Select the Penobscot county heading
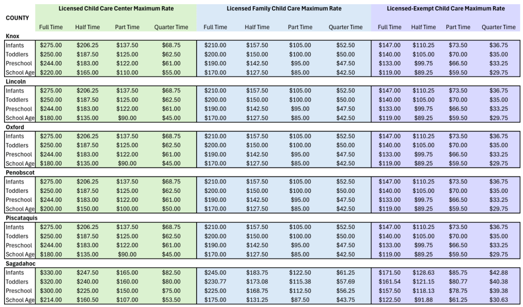 click(x=19, y=172)
